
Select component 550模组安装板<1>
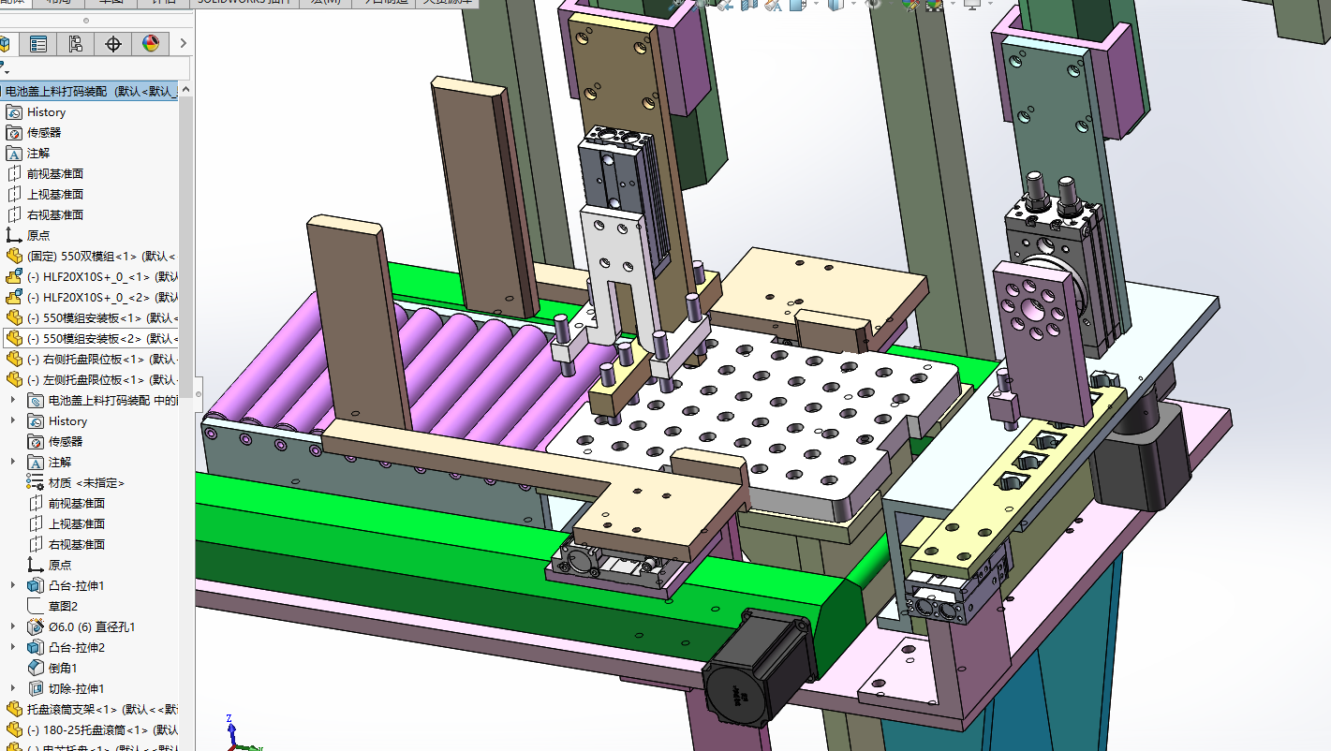(x=91, y=317)
